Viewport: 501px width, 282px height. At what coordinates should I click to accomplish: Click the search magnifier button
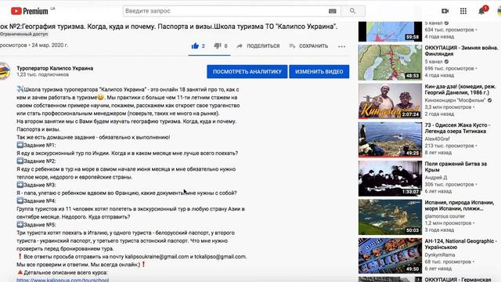(352, 11)
